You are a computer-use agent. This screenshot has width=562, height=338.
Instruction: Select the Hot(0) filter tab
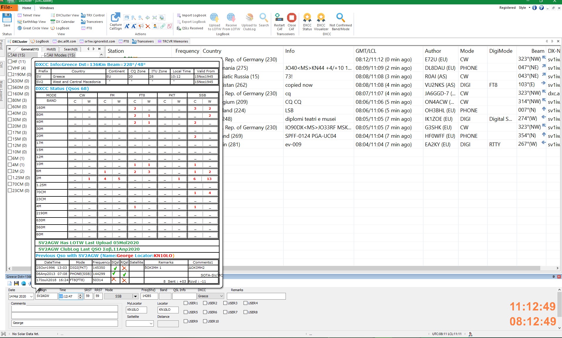pyautogui.click(x=51, y=49)
